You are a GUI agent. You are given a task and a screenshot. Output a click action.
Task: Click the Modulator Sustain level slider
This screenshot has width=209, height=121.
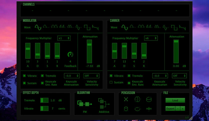tap(47, 51)
